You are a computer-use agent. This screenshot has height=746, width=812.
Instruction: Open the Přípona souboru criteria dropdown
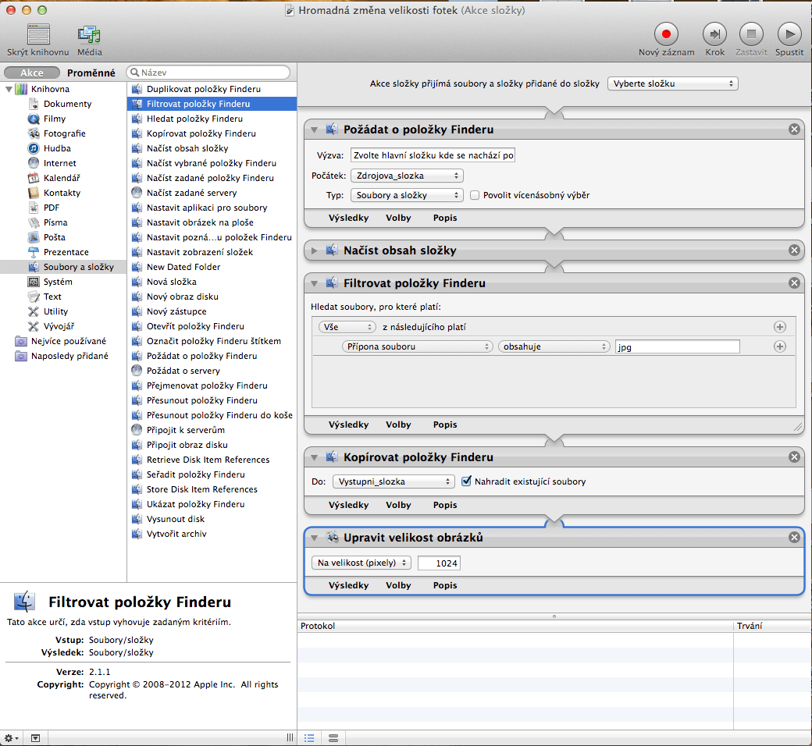point(417,346)
